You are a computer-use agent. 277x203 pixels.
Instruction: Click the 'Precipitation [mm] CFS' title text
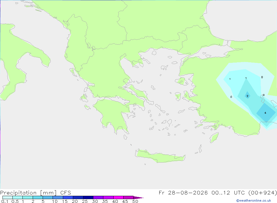click(x=35, y=192)
